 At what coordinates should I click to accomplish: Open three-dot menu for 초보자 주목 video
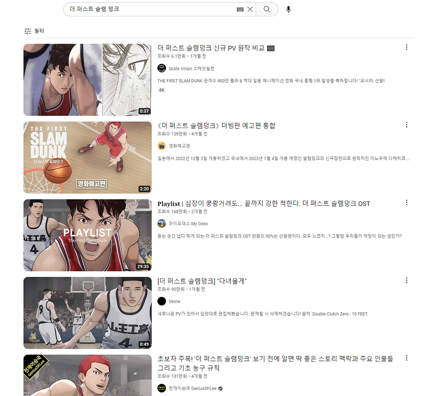click(x=406, y=358)
